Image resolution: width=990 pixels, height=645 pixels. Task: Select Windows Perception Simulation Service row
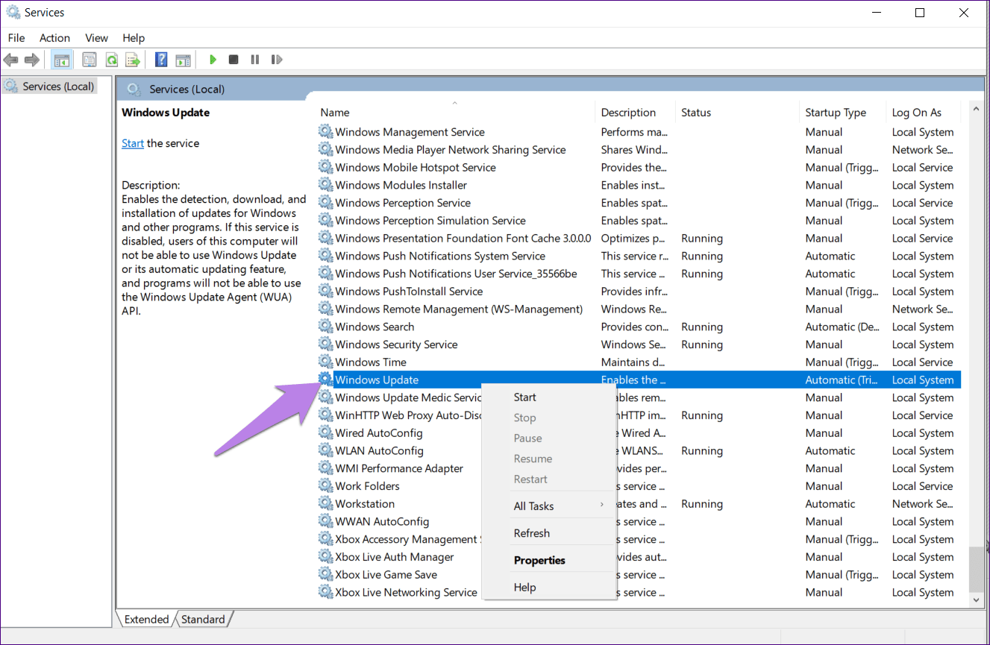(x=639, y=221)
